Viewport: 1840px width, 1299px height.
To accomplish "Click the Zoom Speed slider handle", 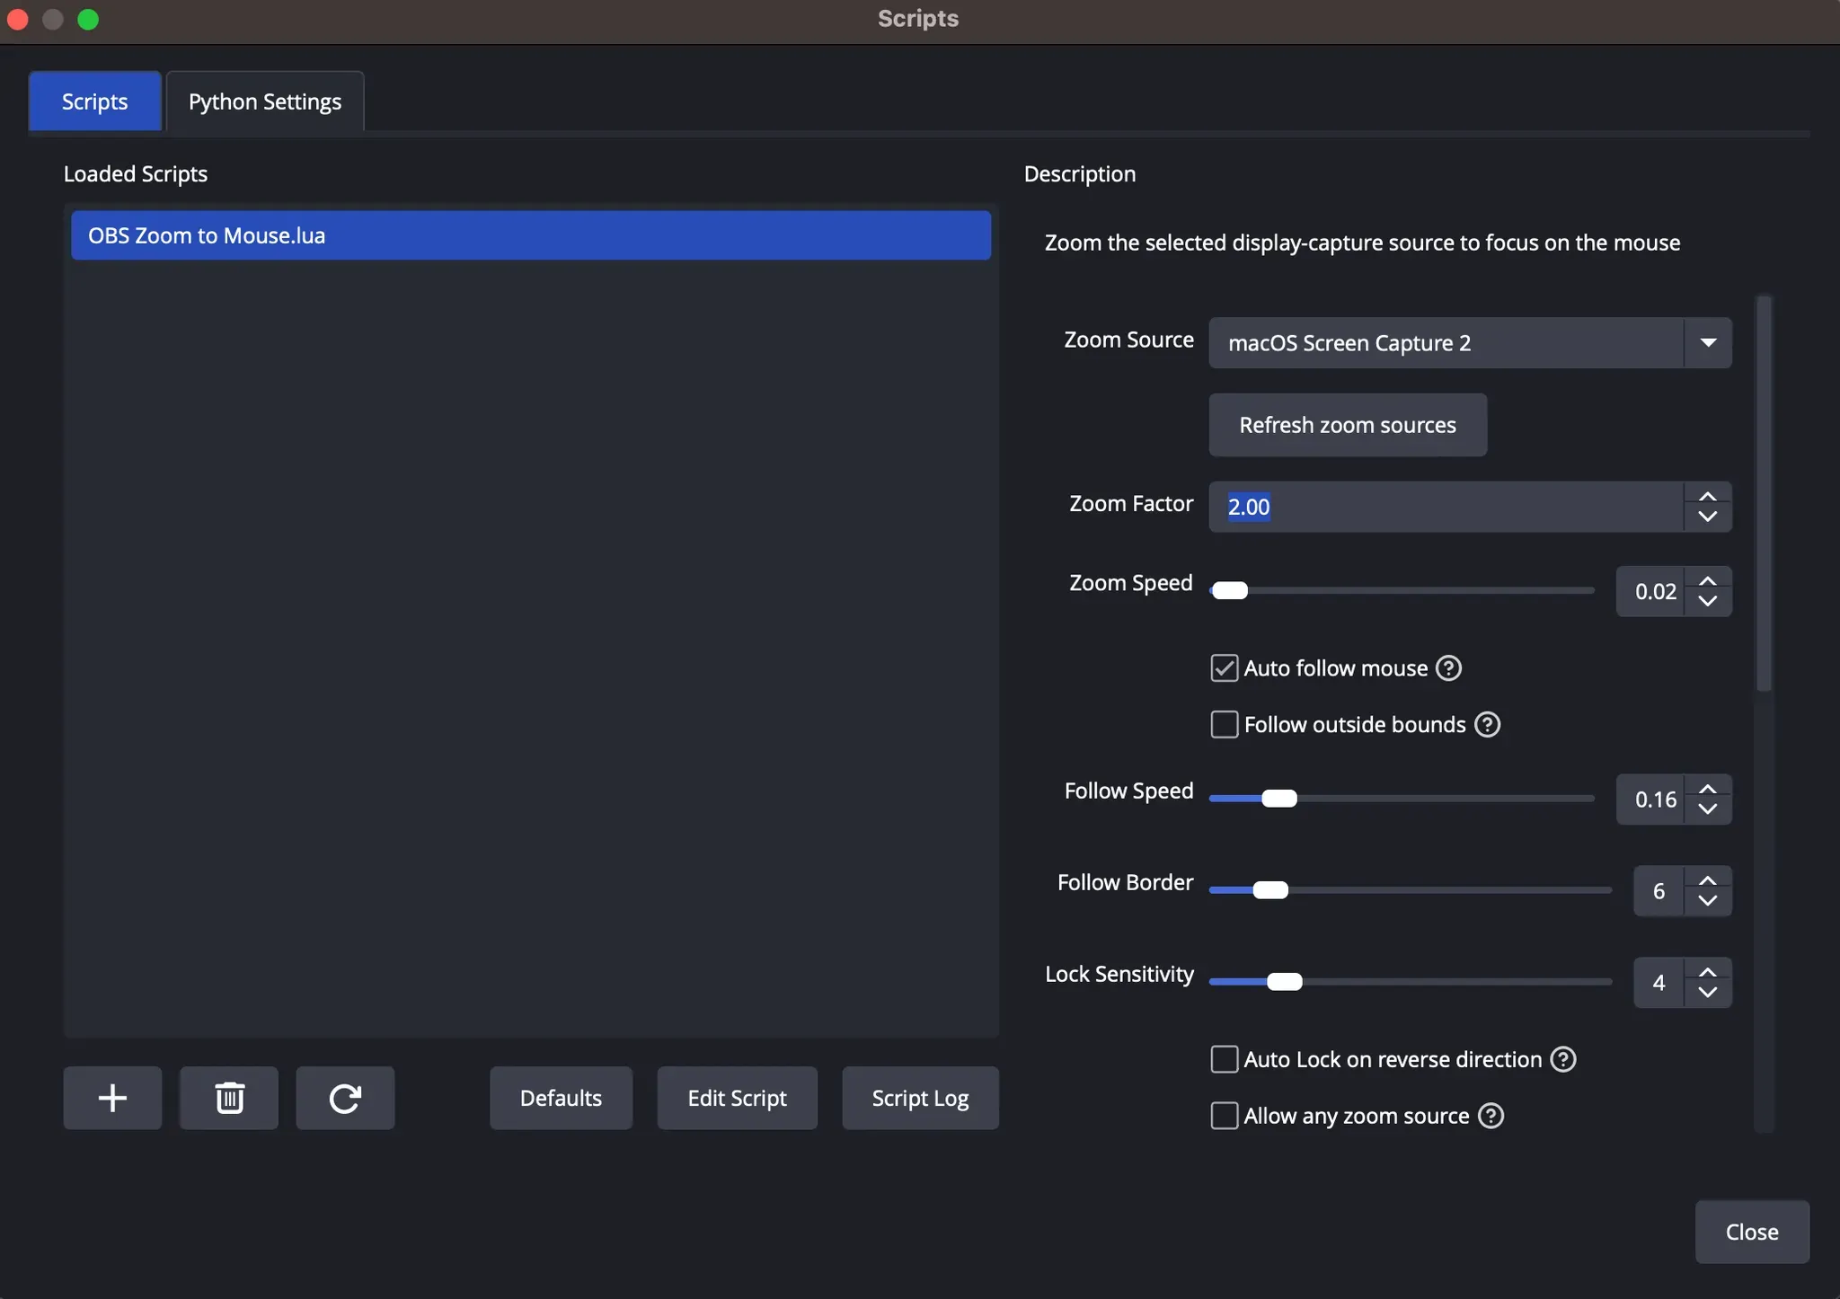I will click(x=1230, y=591).
